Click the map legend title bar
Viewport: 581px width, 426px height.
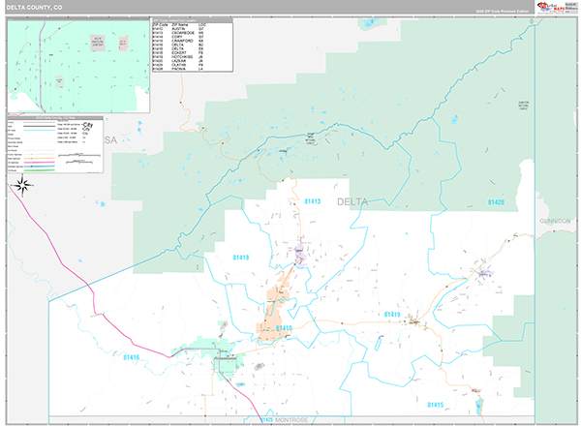tap(53, 119)
